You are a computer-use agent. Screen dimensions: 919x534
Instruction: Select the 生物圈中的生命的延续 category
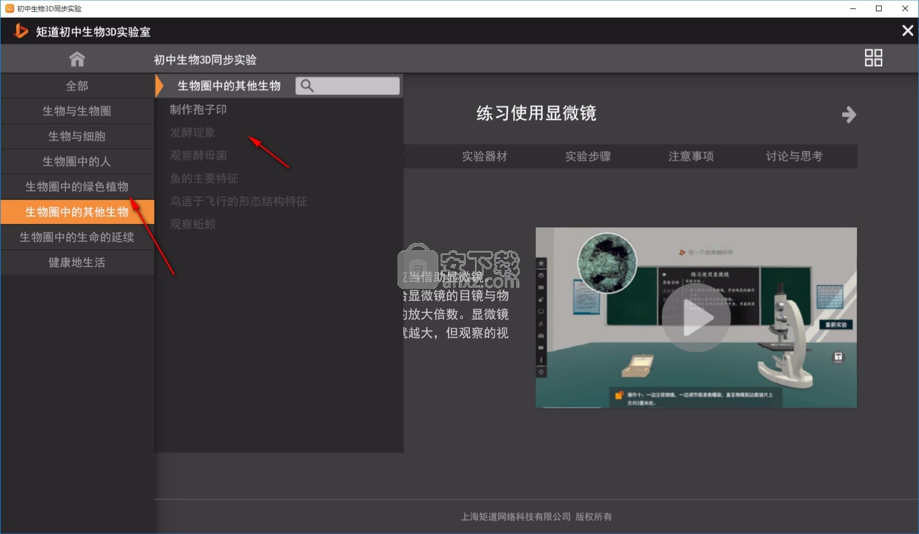pos(77,237)
